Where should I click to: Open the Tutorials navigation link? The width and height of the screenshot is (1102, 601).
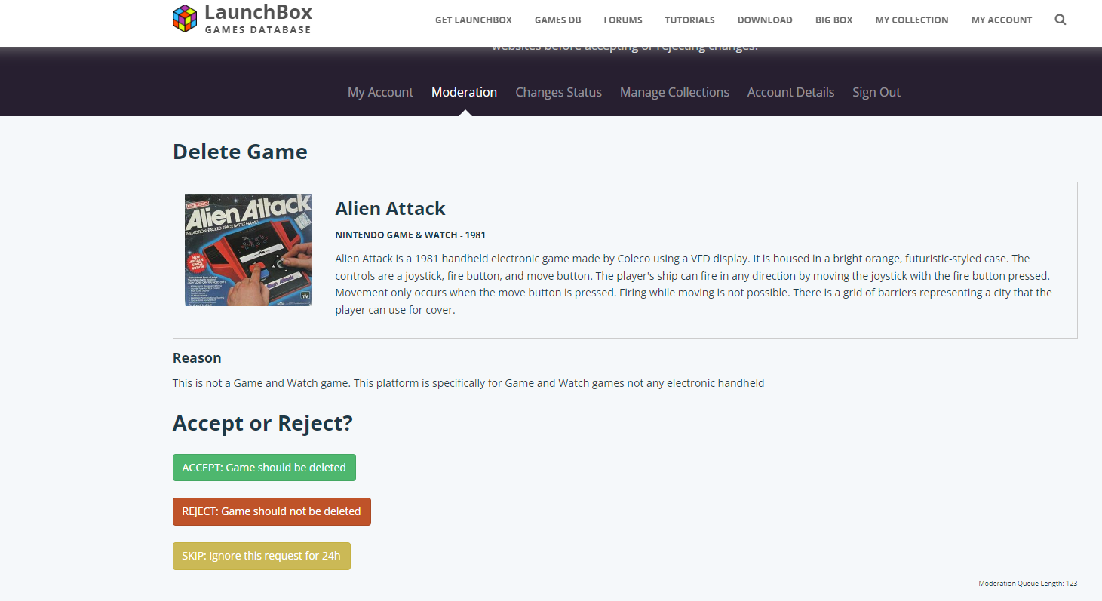click(x=689, y=20)
